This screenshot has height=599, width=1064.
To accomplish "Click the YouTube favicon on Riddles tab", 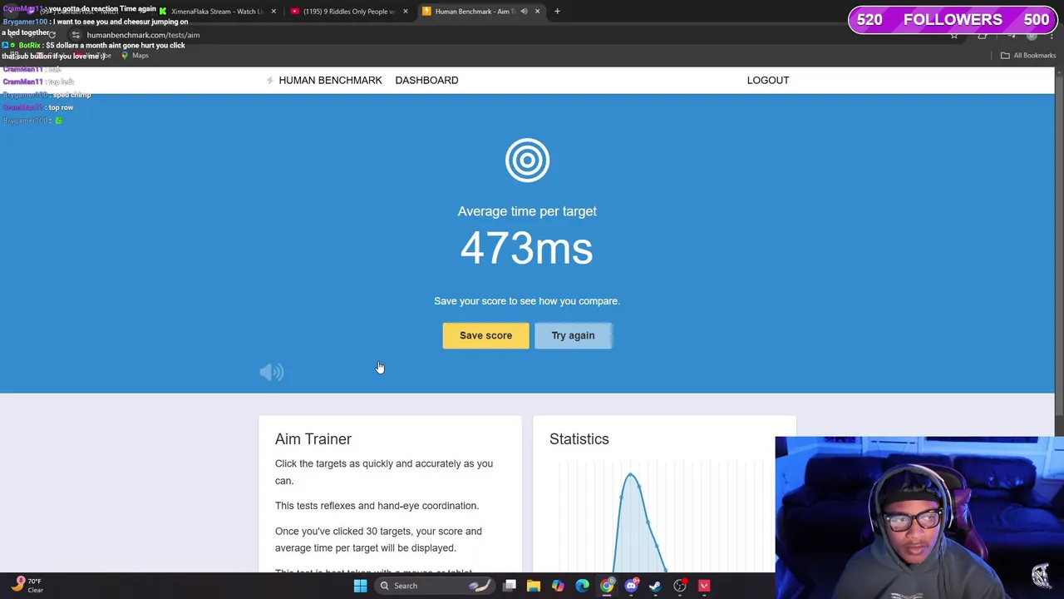I will click(x=294, y=12).
